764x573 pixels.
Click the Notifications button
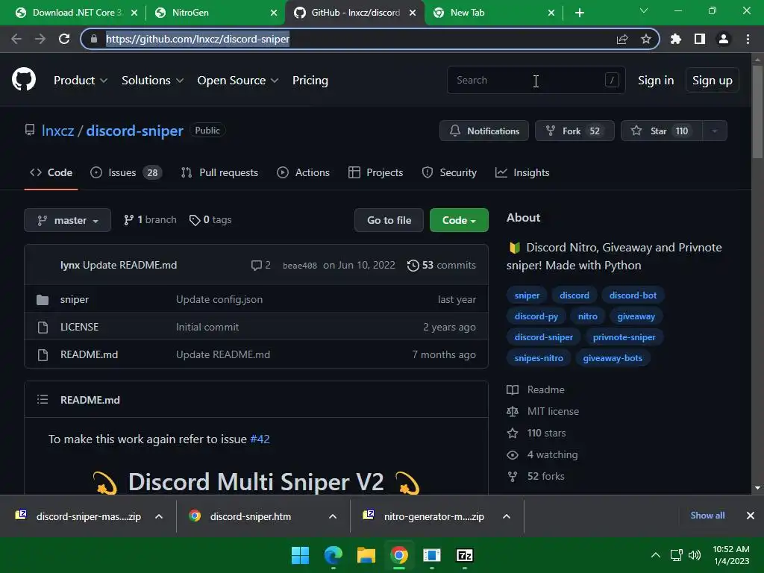tap(483, 131)
